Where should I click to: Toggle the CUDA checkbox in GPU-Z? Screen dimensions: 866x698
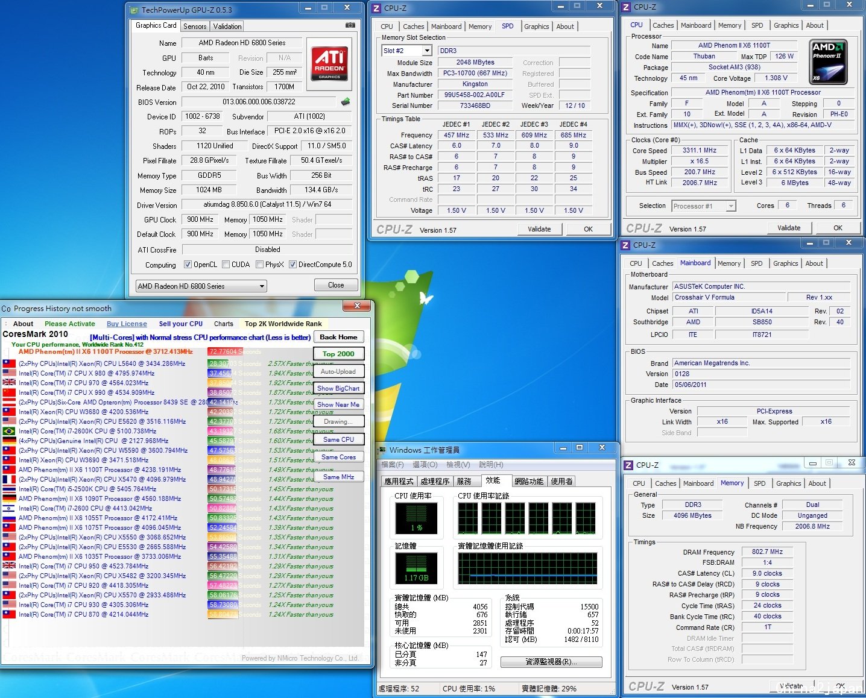pos(226,264)
